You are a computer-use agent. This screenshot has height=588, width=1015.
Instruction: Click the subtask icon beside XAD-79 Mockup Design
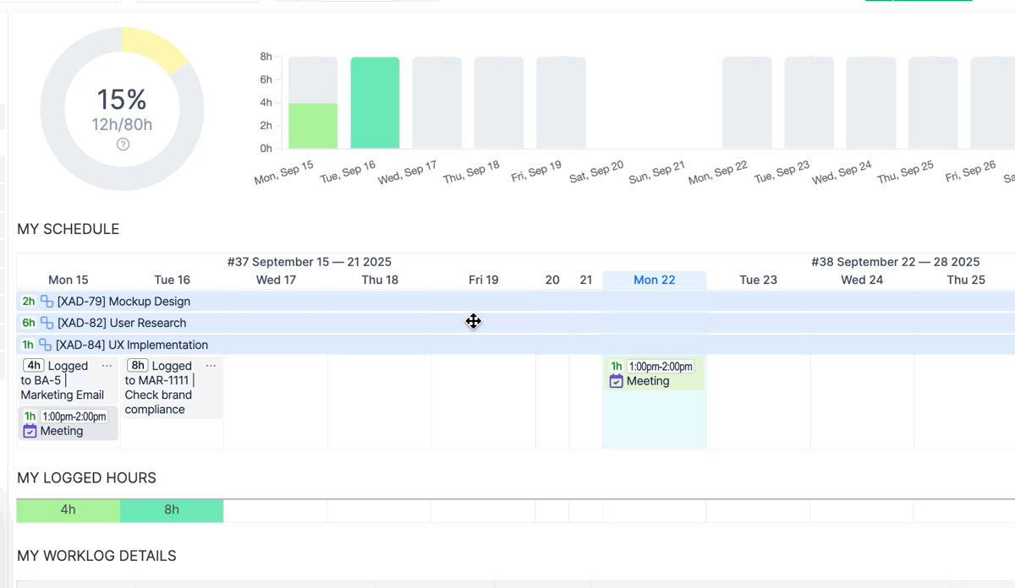point(47,302)
